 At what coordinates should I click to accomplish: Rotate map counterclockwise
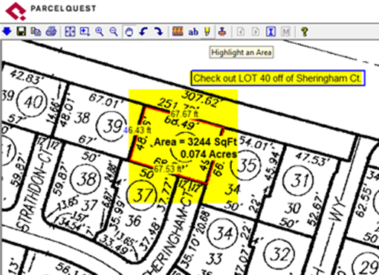pyautogui.click(x=143, y=31)
